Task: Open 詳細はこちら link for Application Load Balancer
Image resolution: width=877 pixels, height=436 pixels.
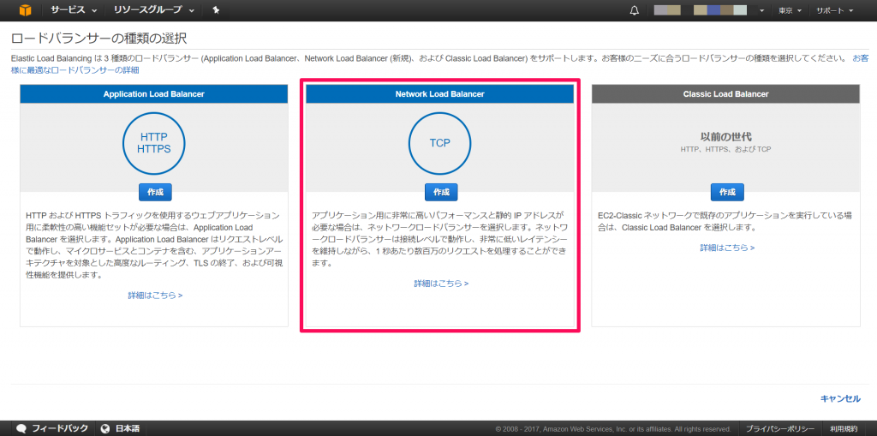Action: pyautogui.click(x=155, y=295)
